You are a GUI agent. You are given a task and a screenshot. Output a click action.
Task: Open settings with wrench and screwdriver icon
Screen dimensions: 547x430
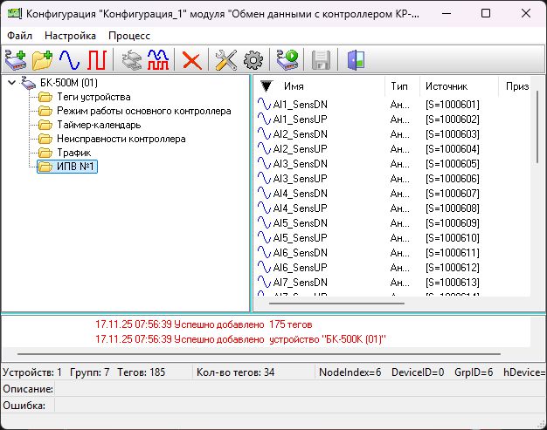tap(226, 60)
